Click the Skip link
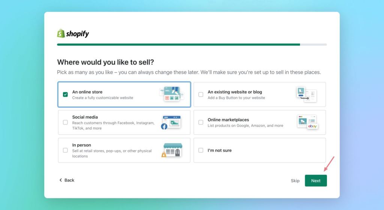Viewport: 384px width, 210px height. pyautogui.click(x=295, y=181)
